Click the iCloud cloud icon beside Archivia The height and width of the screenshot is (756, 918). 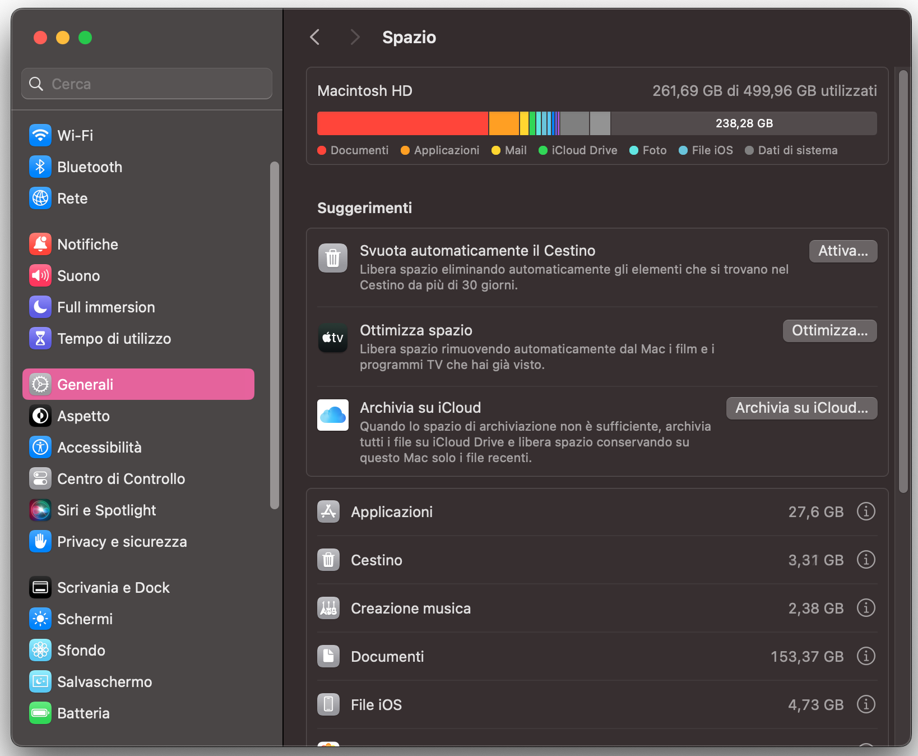click(x=332, y=414)
